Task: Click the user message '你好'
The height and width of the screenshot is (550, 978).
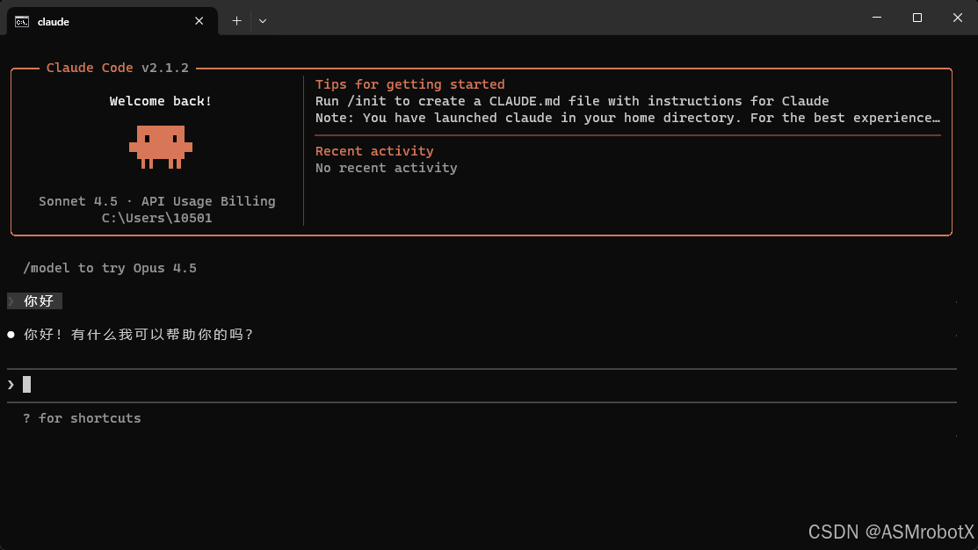Action: pos(39,301)
